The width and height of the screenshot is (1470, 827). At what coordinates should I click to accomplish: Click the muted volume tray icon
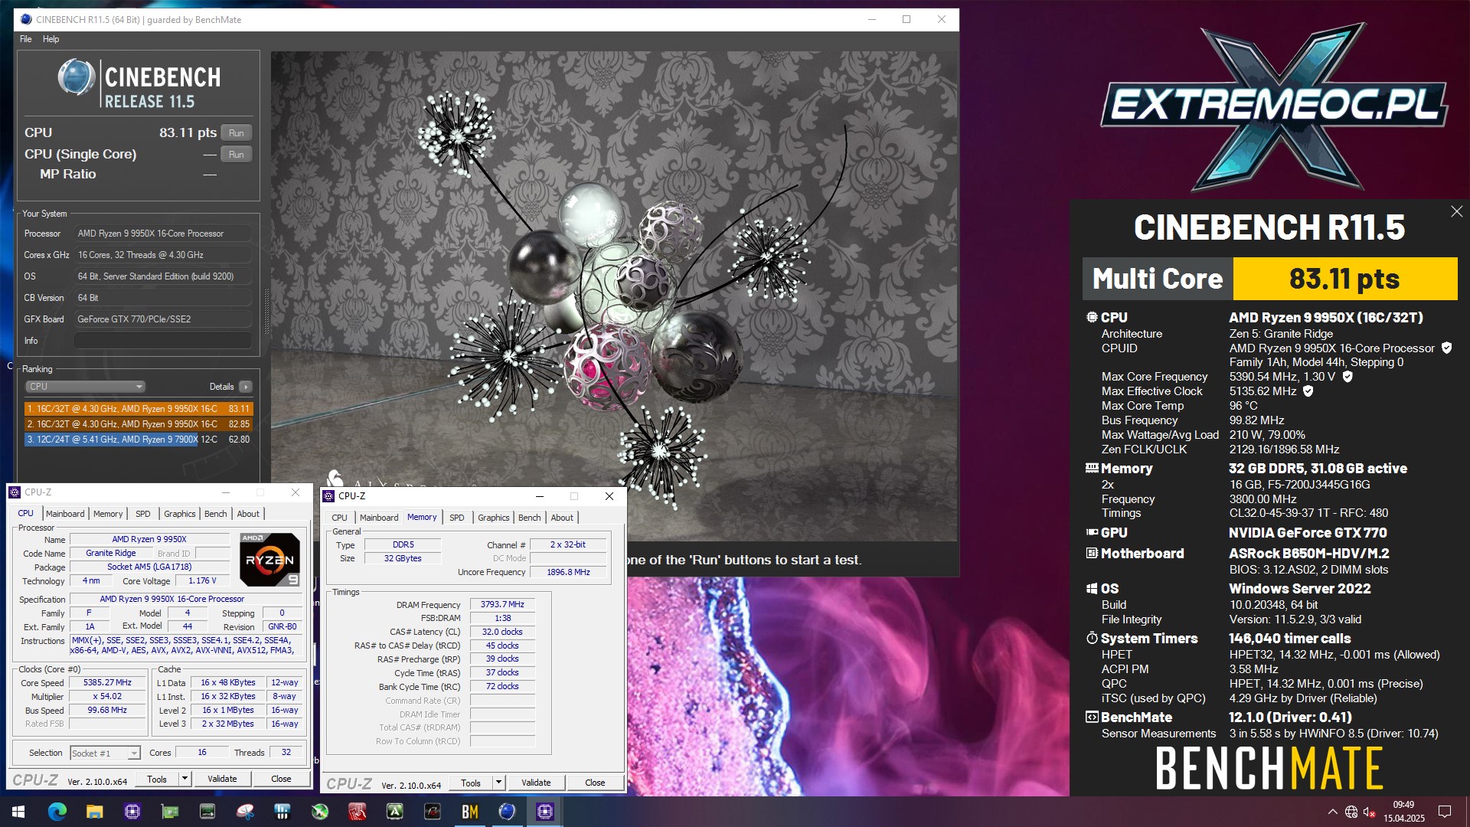tap(1370, 812)
